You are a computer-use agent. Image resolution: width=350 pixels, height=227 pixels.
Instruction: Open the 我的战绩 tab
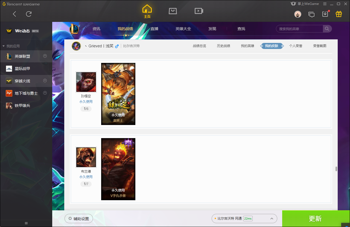[x=125, y=29]
